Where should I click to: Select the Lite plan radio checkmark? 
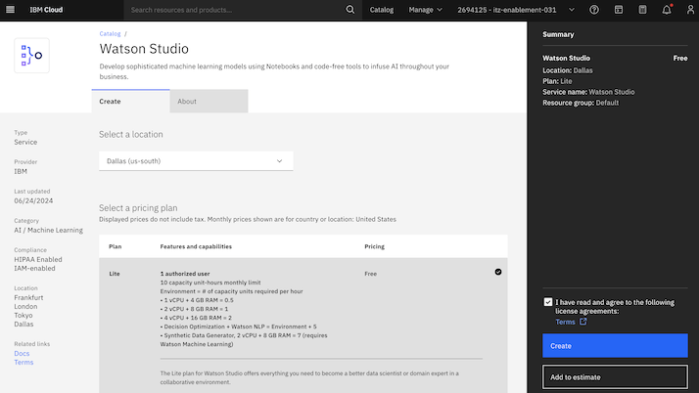[x=498, y=272]
